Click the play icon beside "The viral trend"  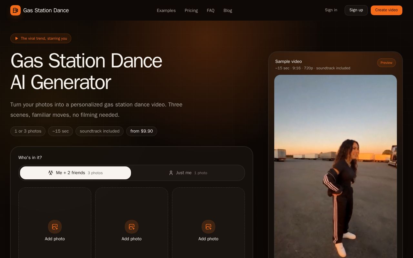click(x=16, y=38)
